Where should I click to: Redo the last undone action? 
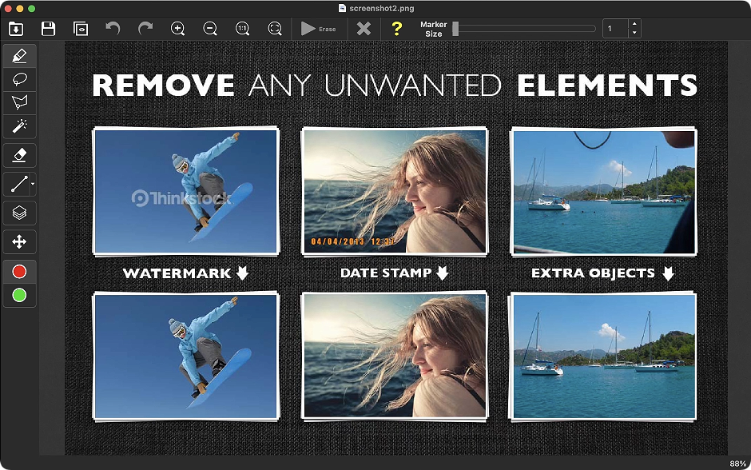coord(145,29)
